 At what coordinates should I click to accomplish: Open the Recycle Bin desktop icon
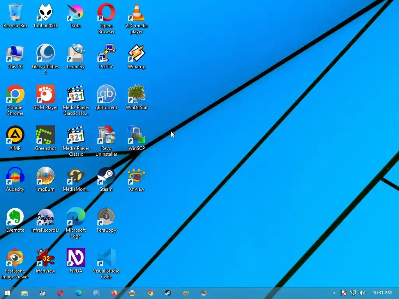click(15, 16)
